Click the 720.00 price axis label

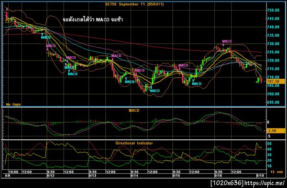coord(273,61)
